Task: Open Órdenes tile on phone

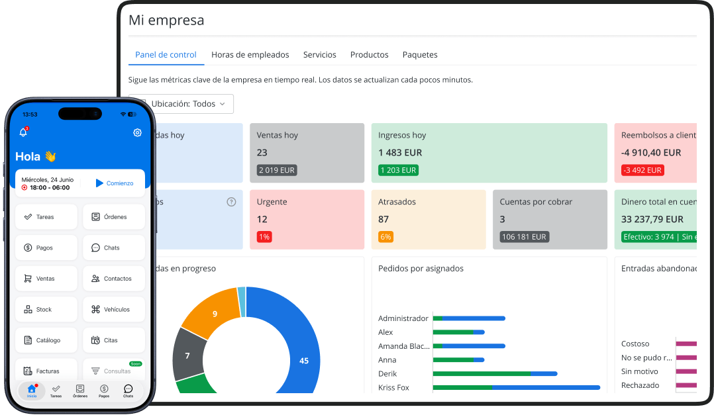Action: [x=114, y=216]
